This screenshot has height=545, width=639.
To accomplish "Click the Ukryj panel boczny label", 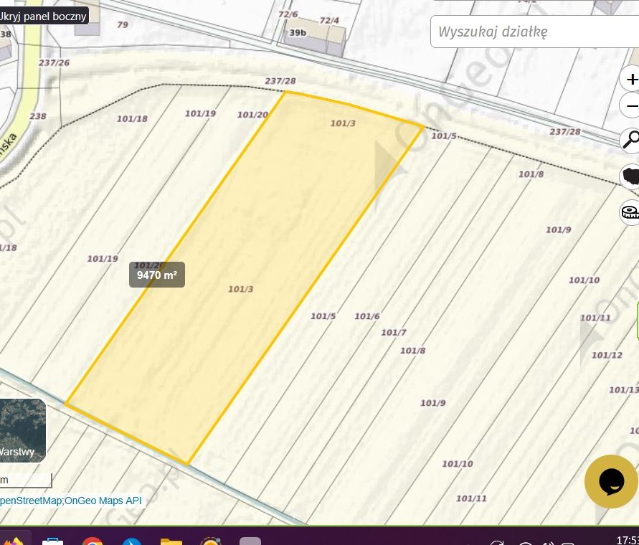I will click(42, 16).
